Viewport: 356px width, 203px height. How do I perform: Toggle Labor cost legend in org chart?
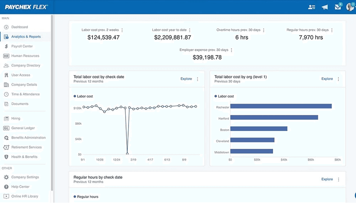click(224, 97)
